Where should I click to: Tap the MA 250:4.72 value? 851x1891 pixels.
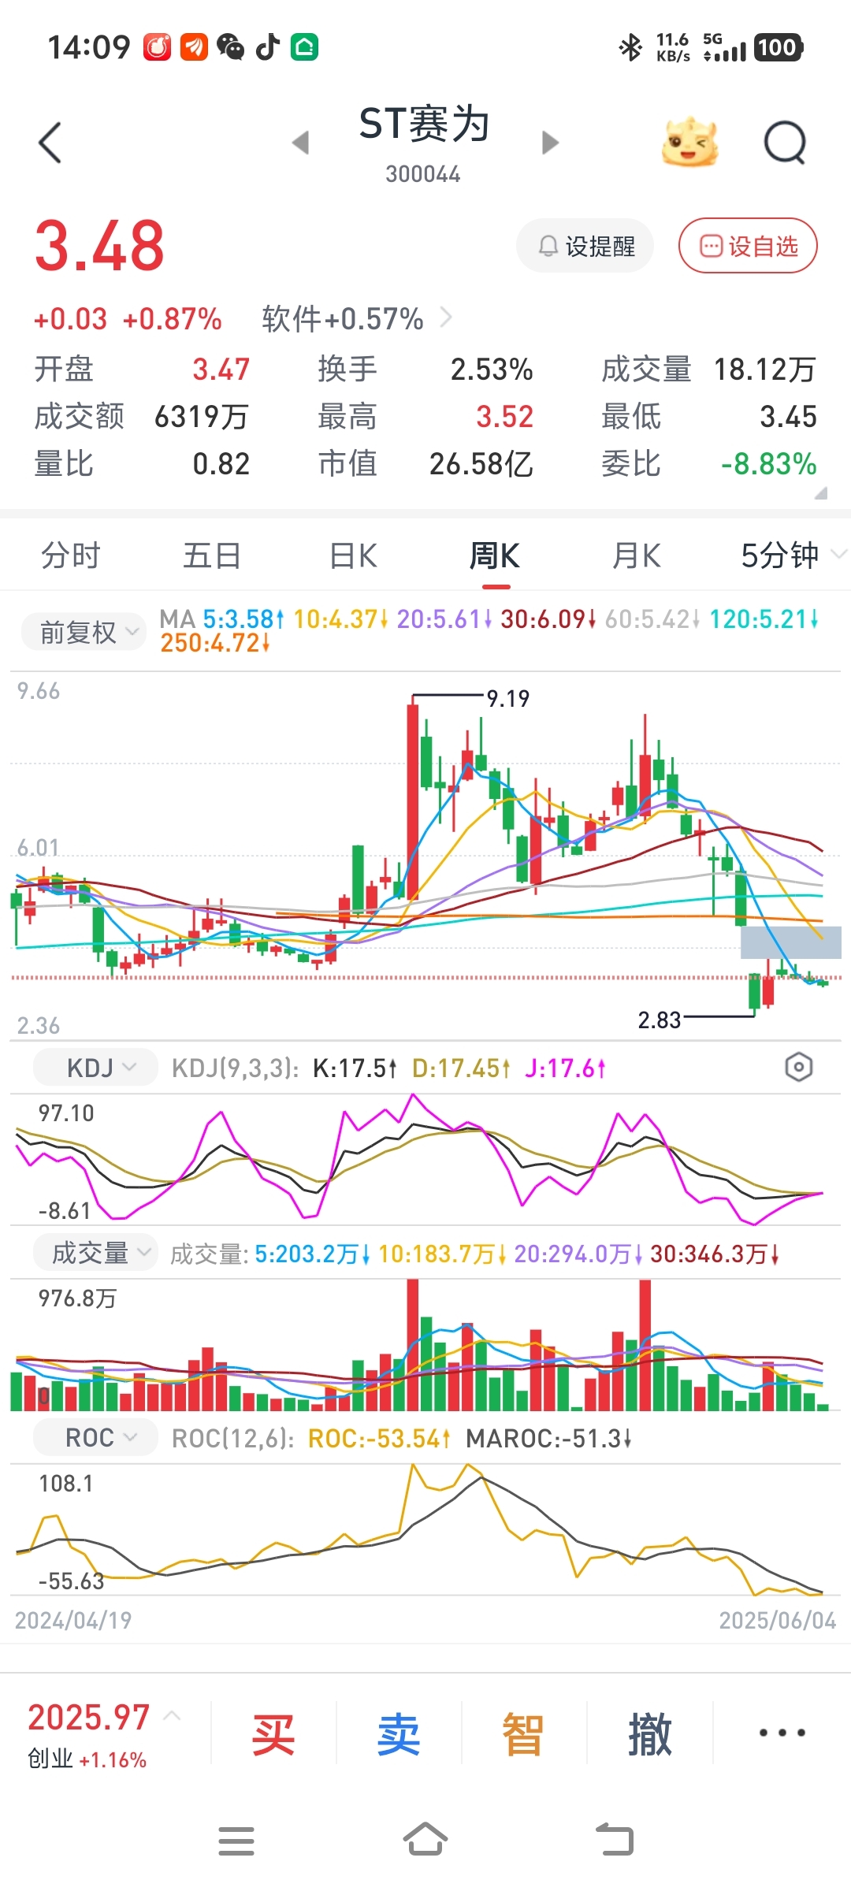tap(216, 643)
